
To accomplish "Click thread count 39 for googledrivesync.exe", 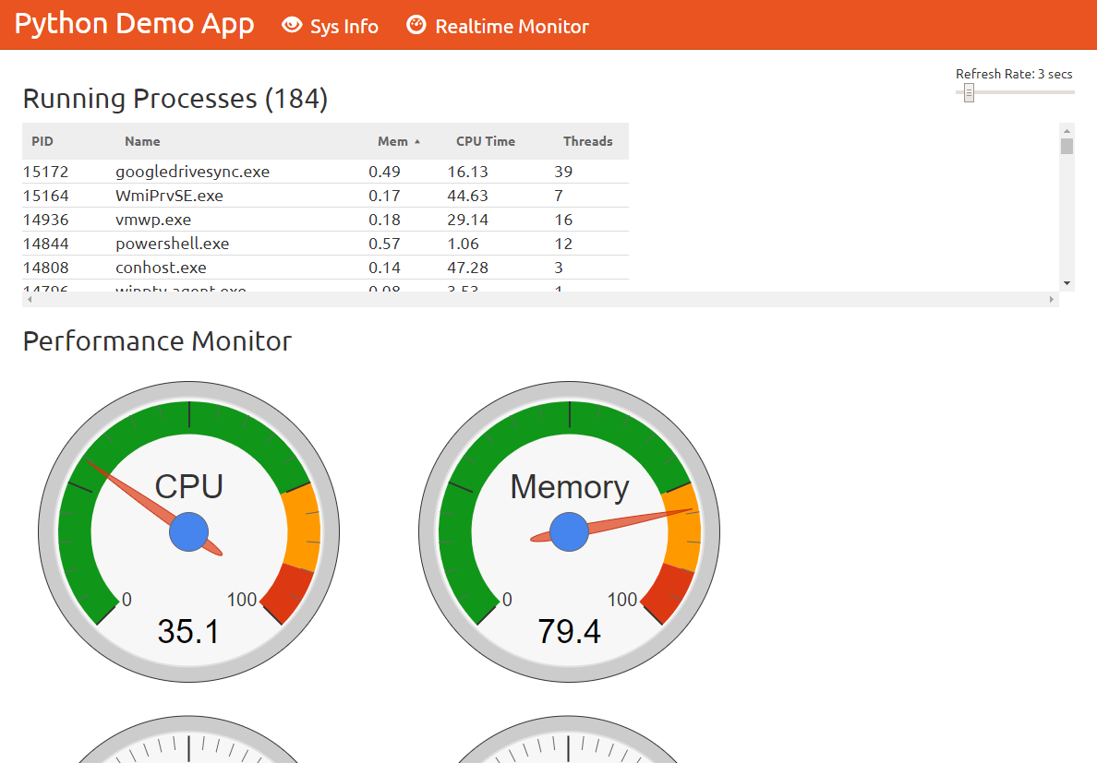I will tap(563, 172).
